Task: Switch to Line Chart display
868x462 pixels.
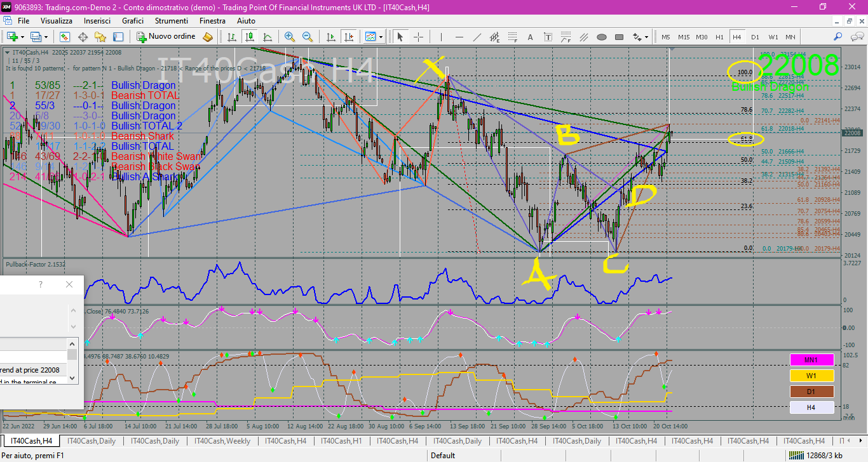Action: pyautogui.click(x=268, y=37)
